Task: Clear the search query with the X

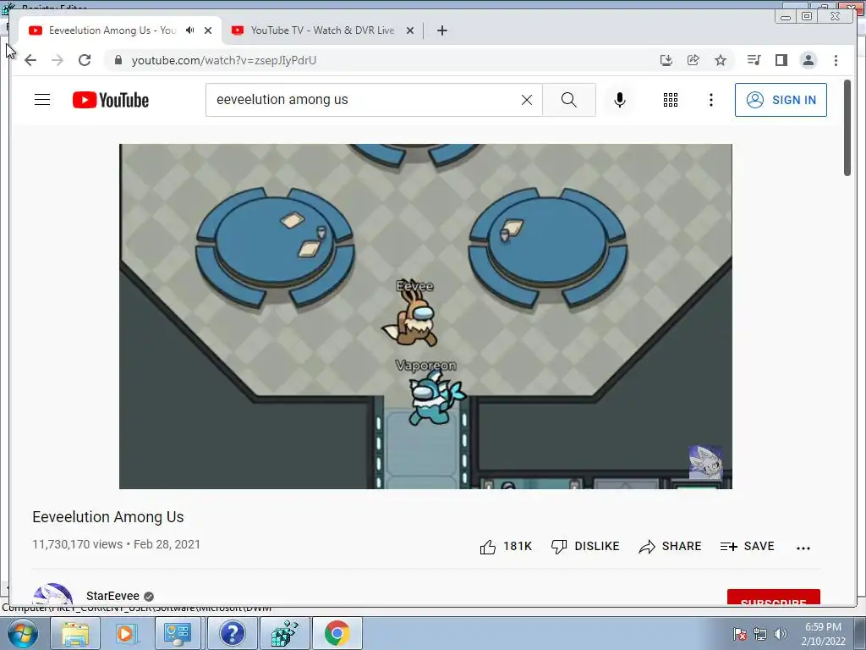Action: (x=527, y=100)
